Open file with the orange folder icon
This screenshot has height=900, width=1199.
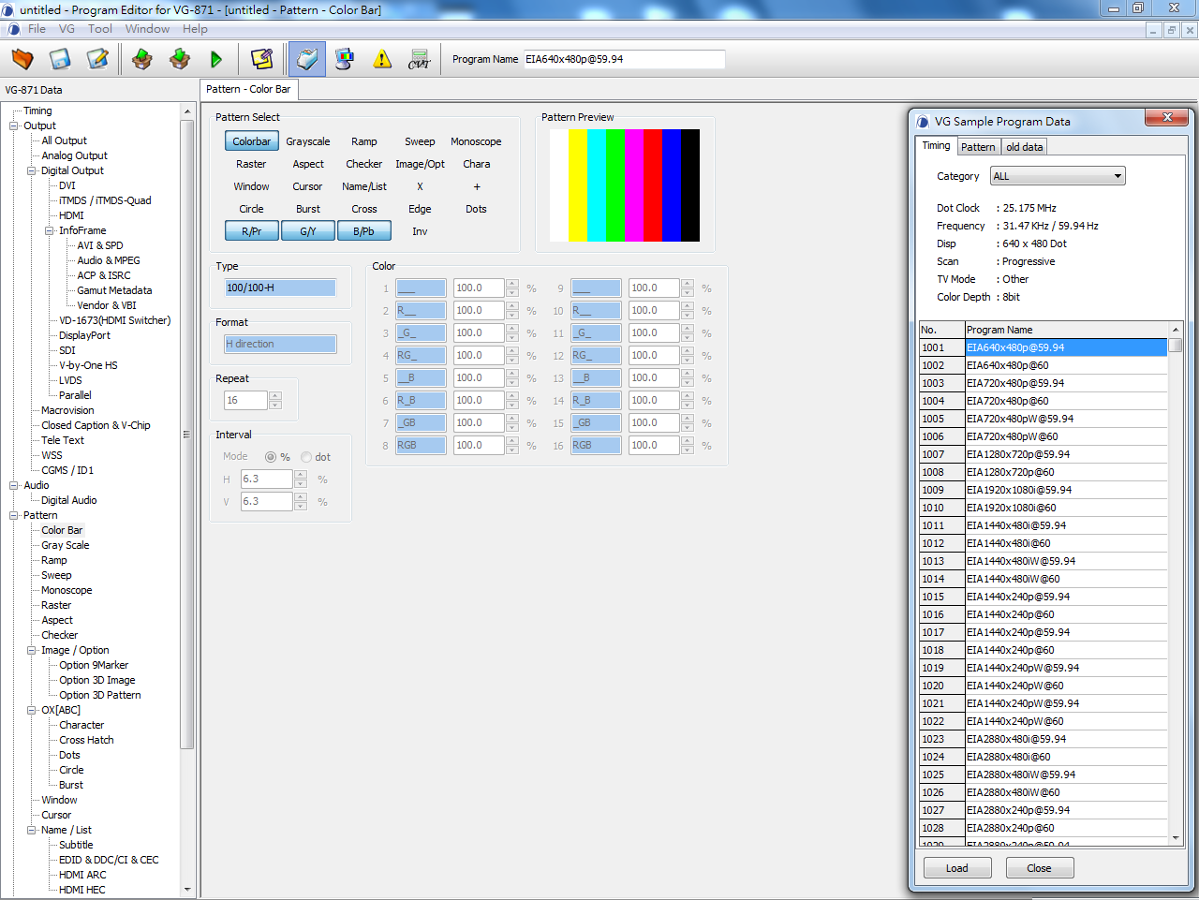[x=22, y=59]
